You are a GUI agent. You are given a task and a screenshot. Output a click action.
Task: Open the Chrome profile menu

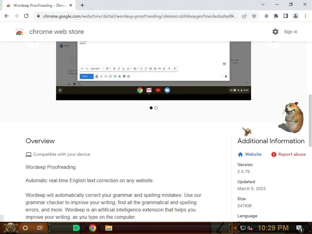296,16
